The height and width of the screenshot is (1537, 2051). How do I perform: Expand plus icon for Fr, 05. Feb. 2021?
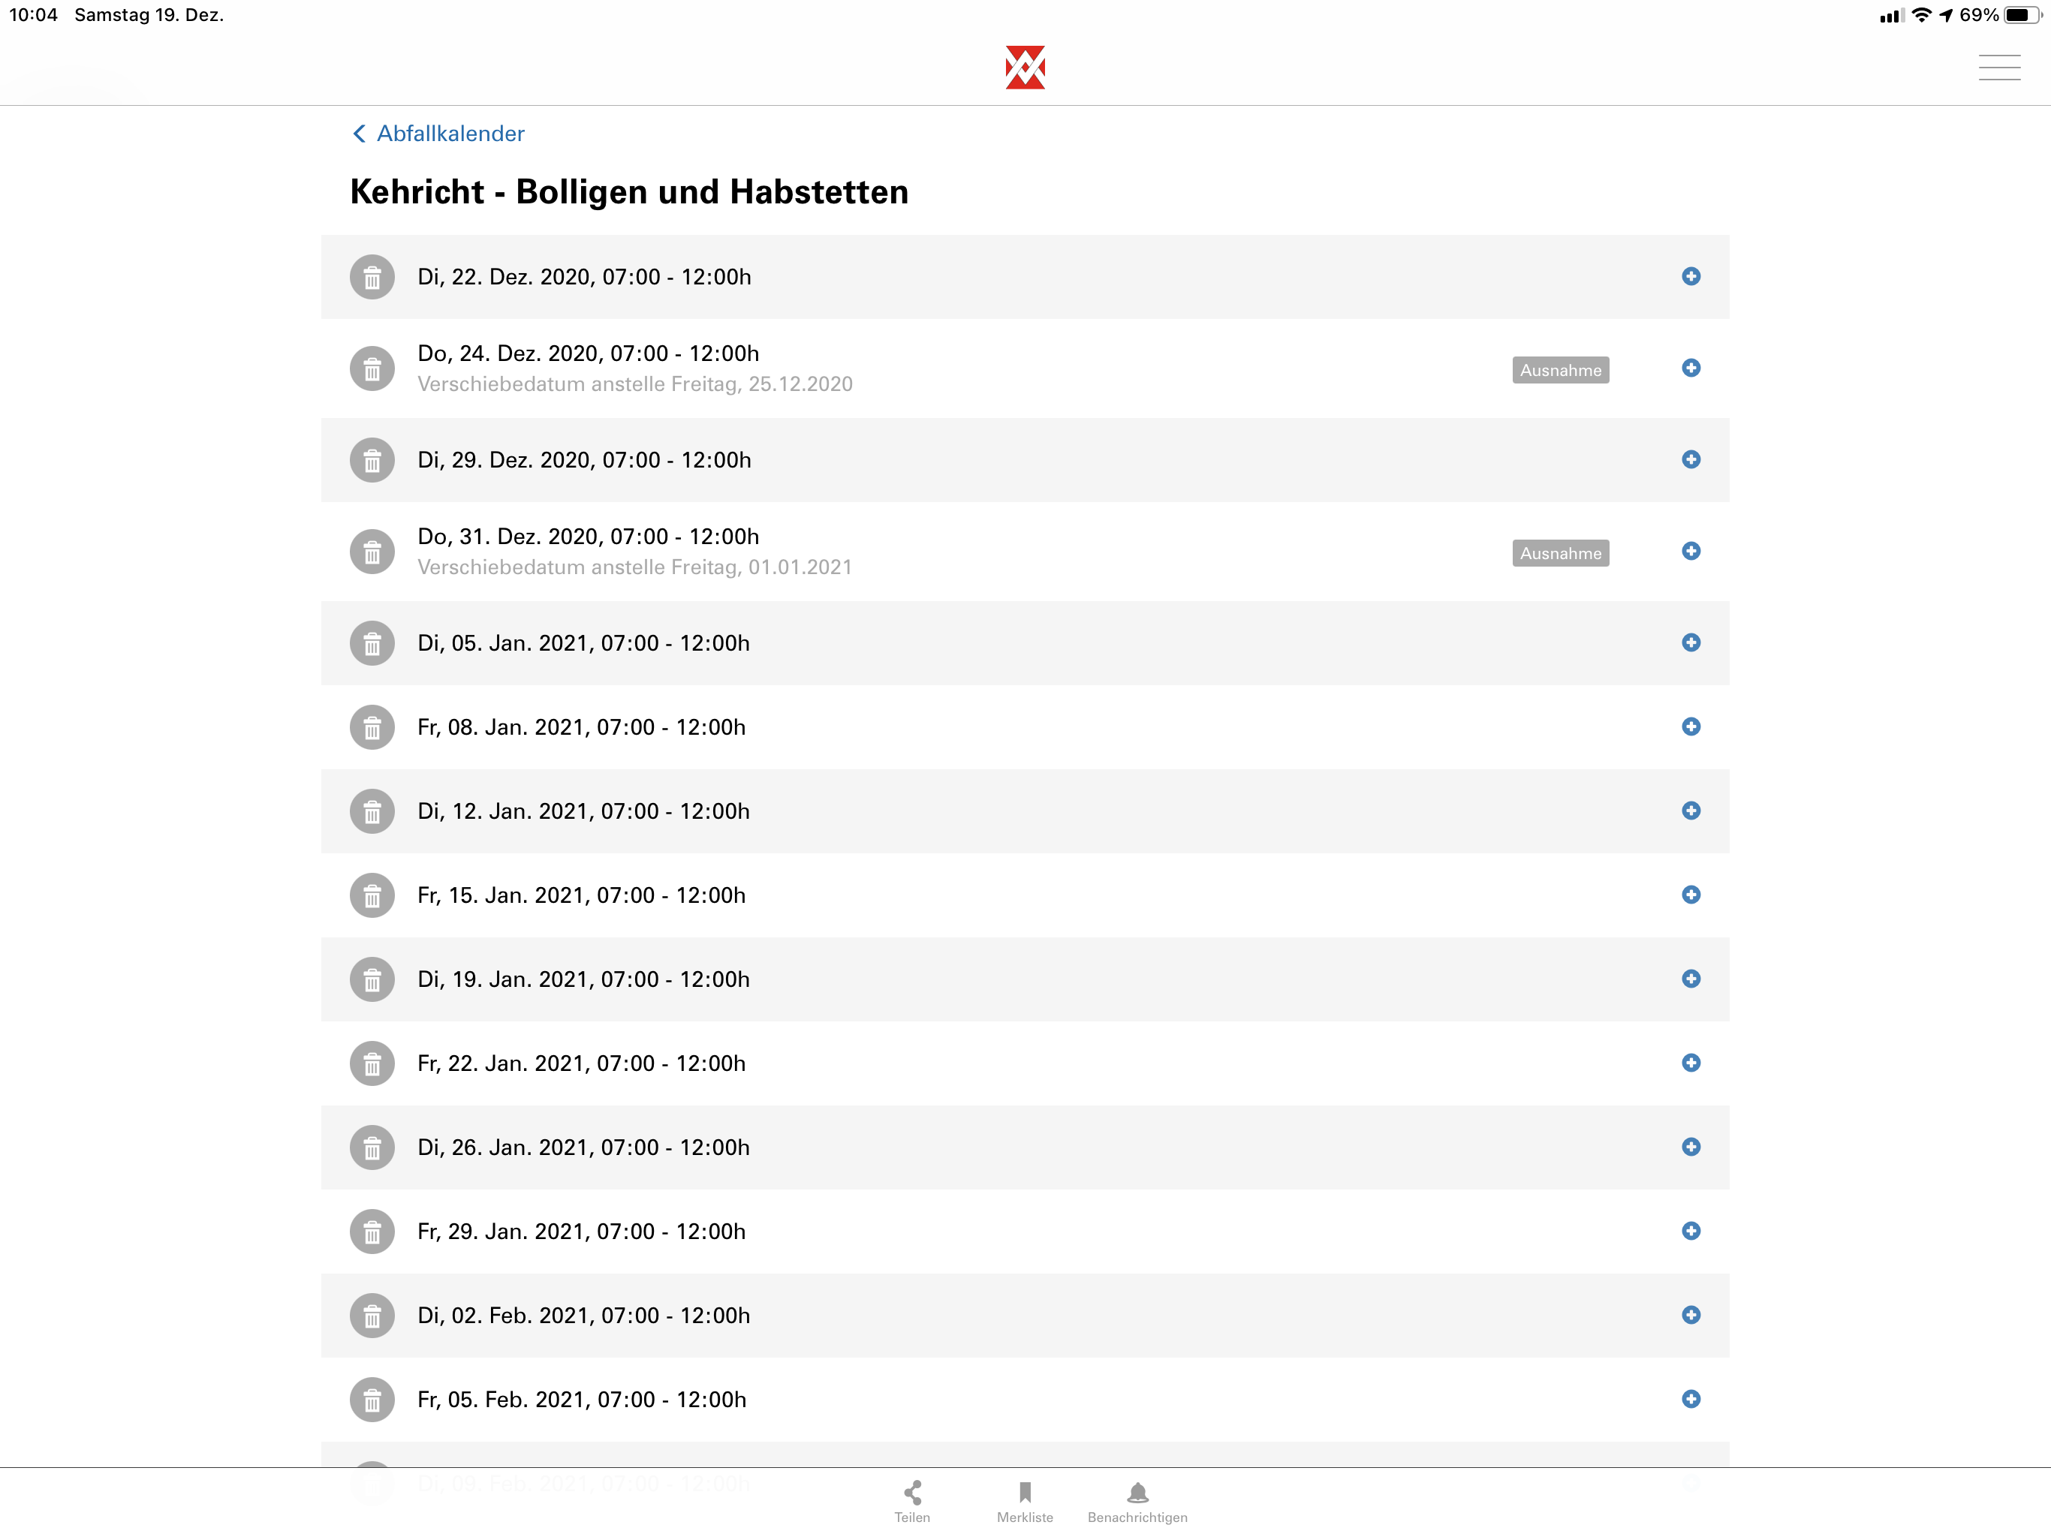click(x=1691, y=1399)
